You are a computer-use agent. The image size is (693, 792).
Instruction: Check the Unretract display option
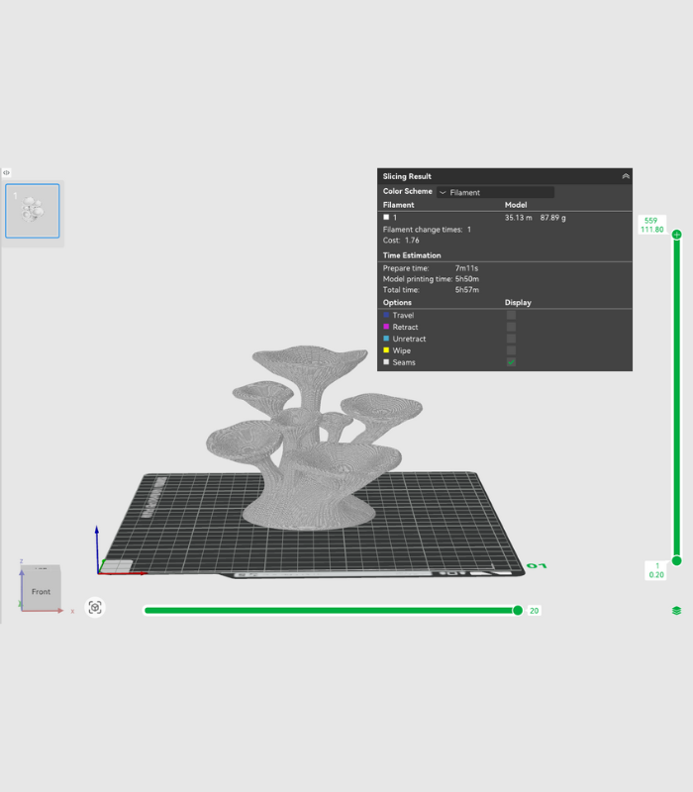tap(511, 339)
